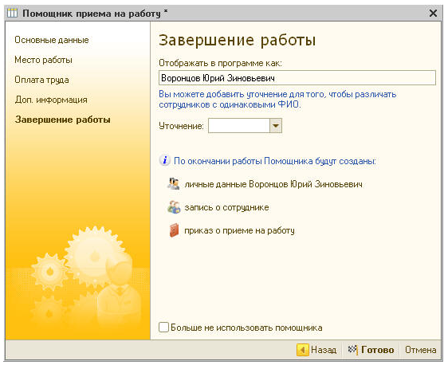Image resolution: width=444 pixels, height=365 pixels.
Task: Open Оплата труда step
Action: tap(41, 80)
